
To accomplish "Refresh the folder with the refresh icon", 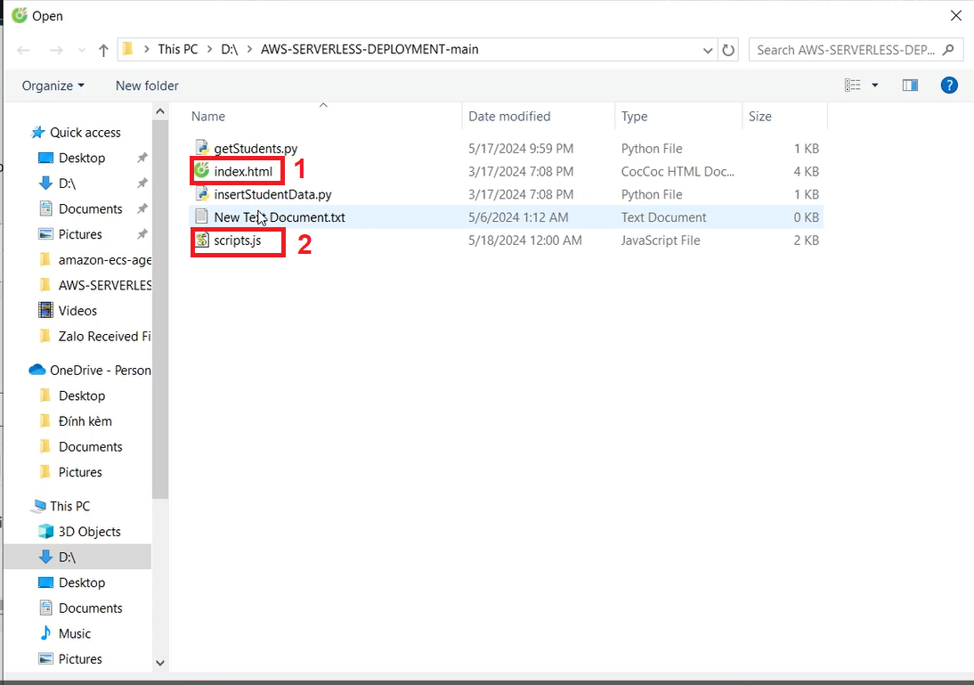I will click(728, 50).
